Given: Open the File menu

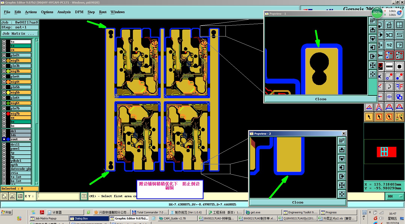Looking at the screenshot, I should click(7, 12).
